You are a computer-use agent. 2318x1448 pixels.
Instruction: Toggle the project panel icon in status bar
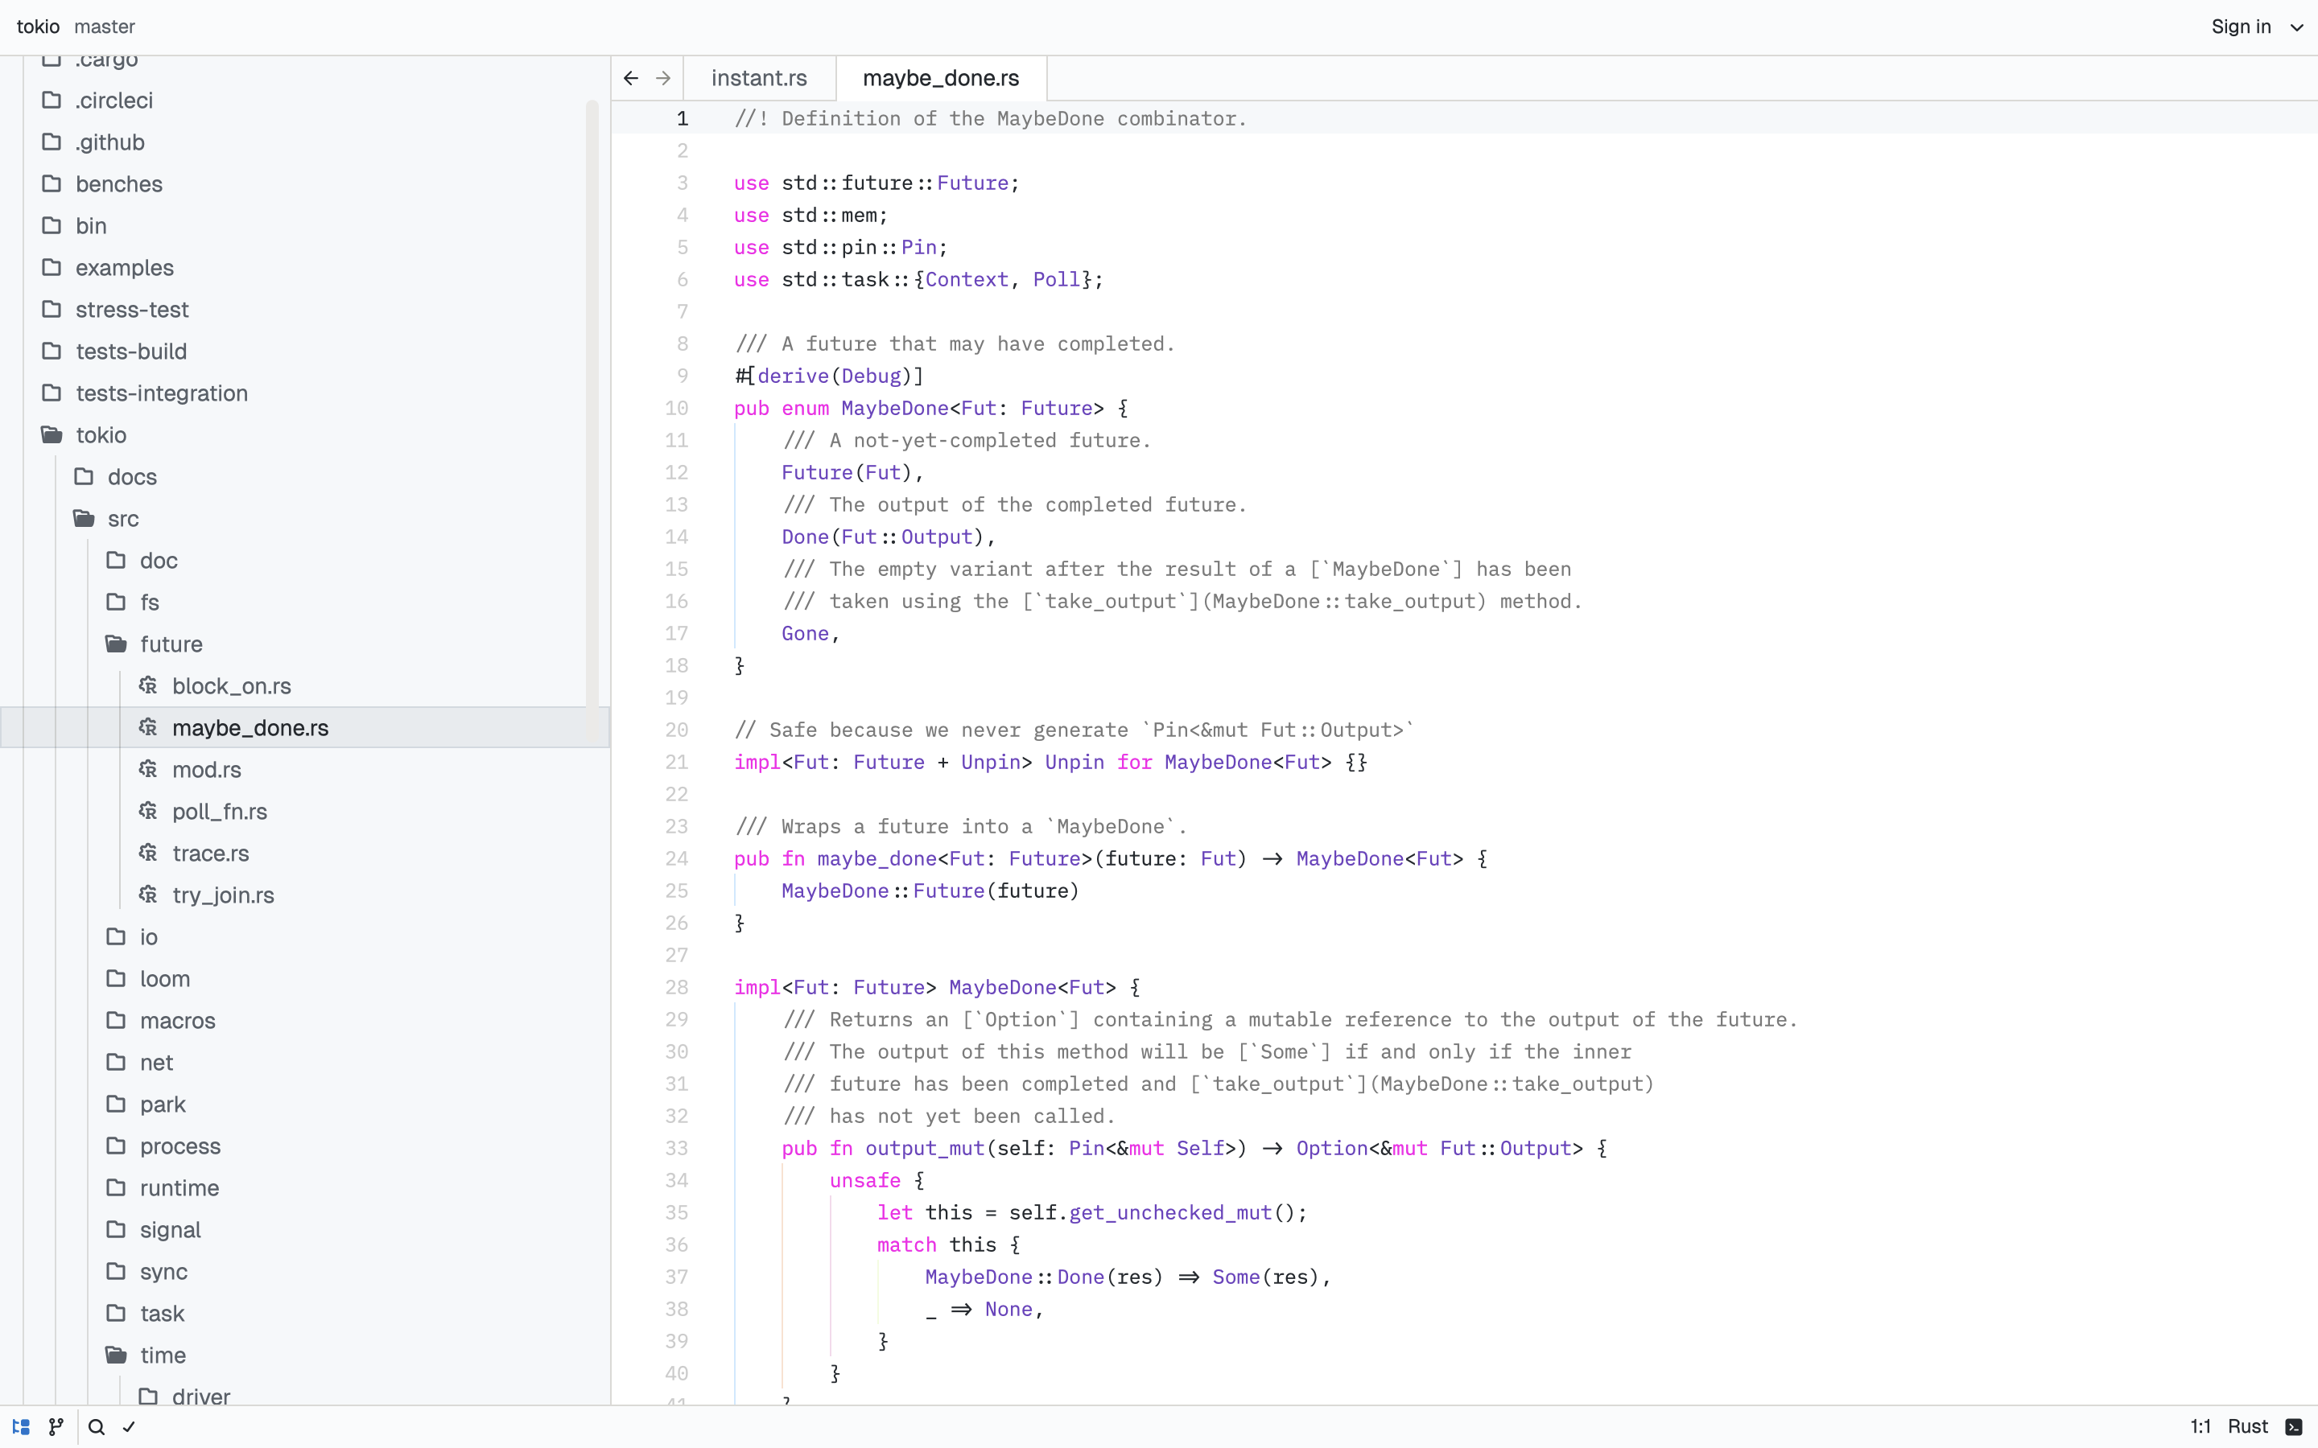pyautogui.click(x=21, y=1427)
